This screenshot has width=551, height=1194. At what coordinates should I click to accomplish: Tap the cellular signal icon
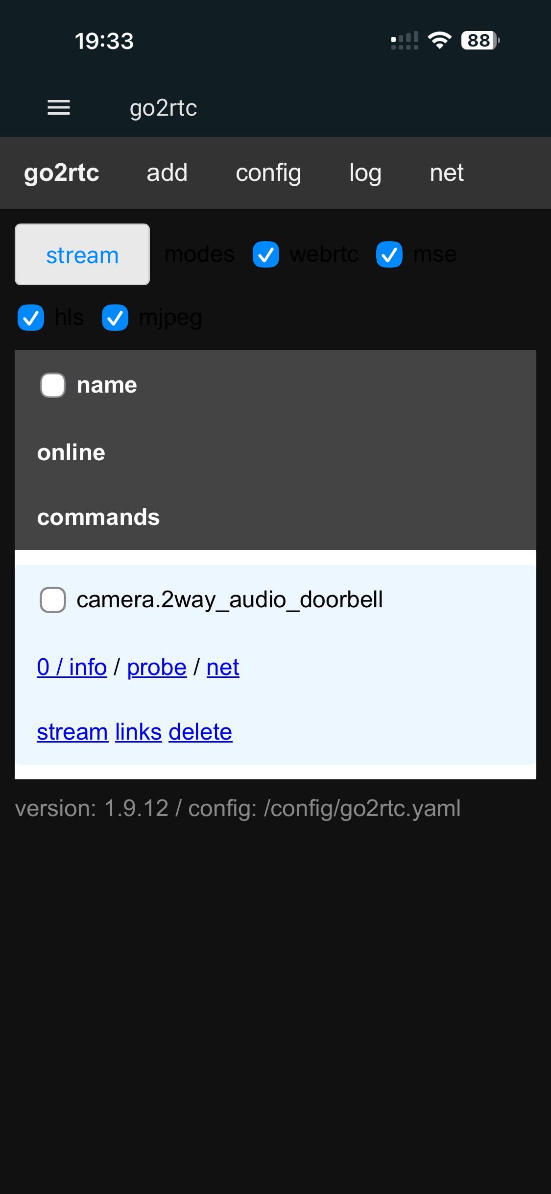(x=405, y=41)
